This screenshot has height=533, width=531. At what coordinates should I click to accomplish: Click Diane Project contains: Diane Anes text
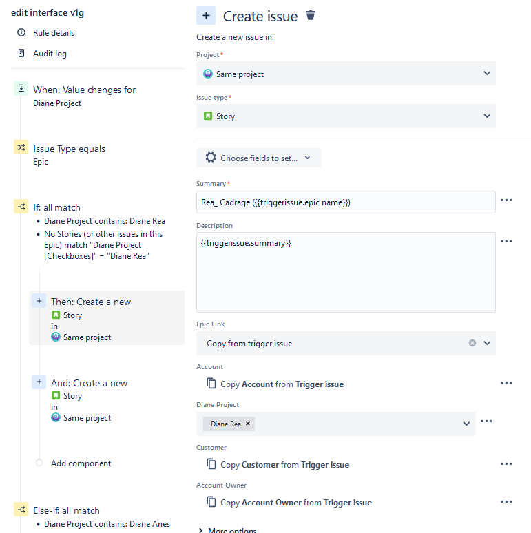point(107,524)
